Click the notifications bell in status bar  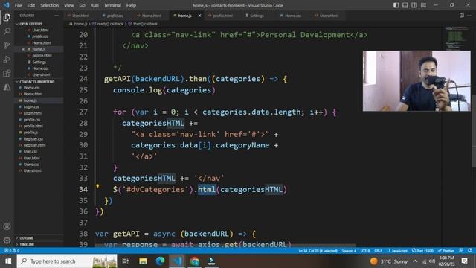click(x=470, y=251)
